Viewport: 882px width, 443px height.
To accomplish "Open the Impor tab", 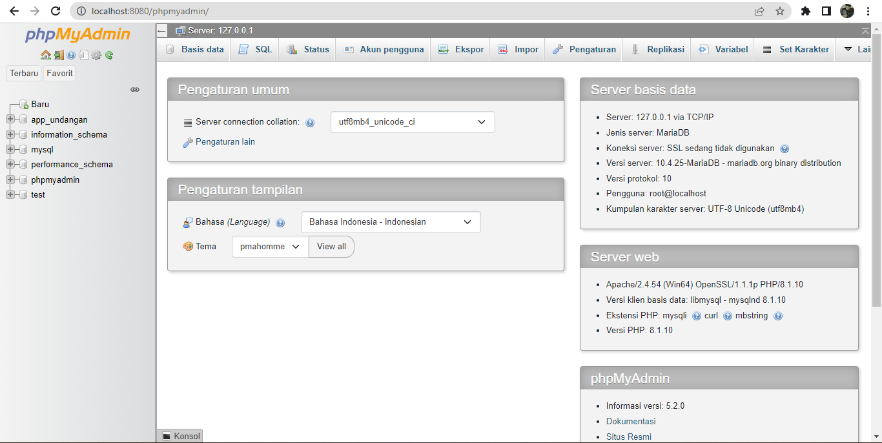I will 518,50.
